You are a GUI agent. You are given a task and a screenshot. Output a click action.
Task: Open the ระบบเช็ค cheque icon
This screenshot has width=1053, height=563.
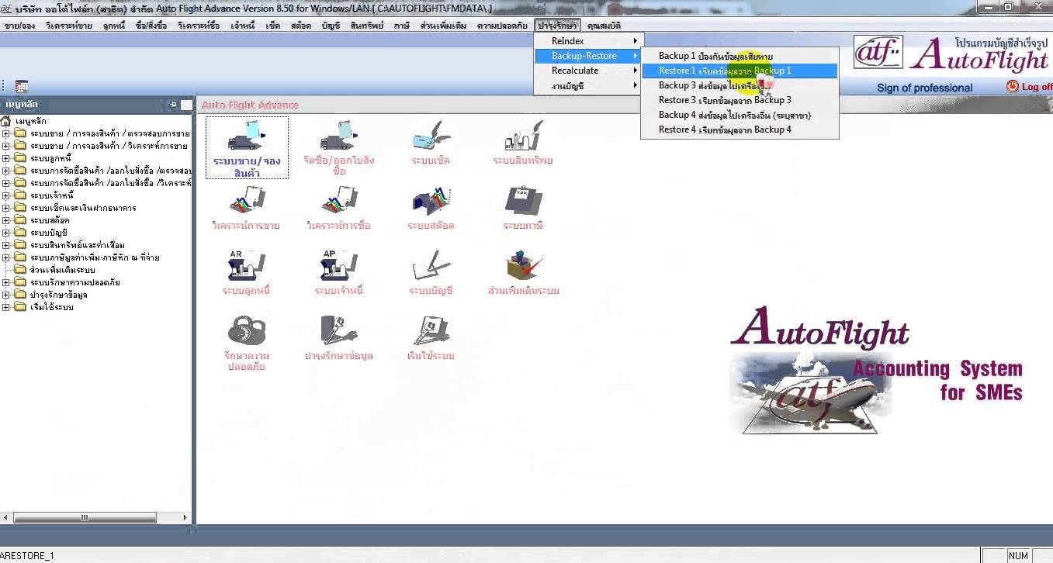[432, 135]
